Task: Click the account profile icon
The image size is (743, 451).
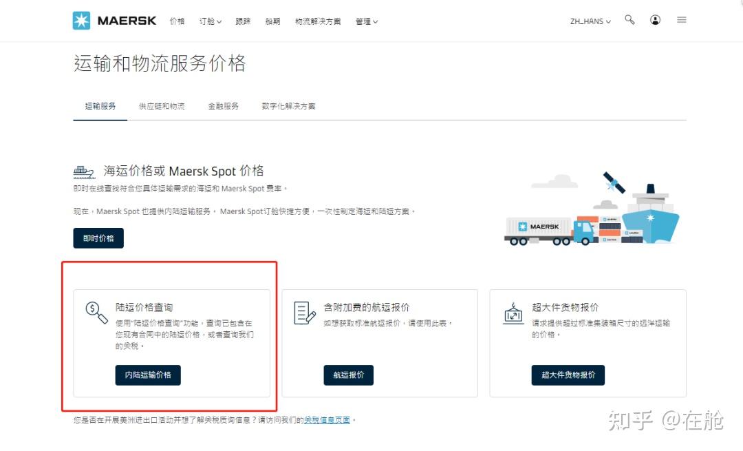Action: [x=655, y=20]
